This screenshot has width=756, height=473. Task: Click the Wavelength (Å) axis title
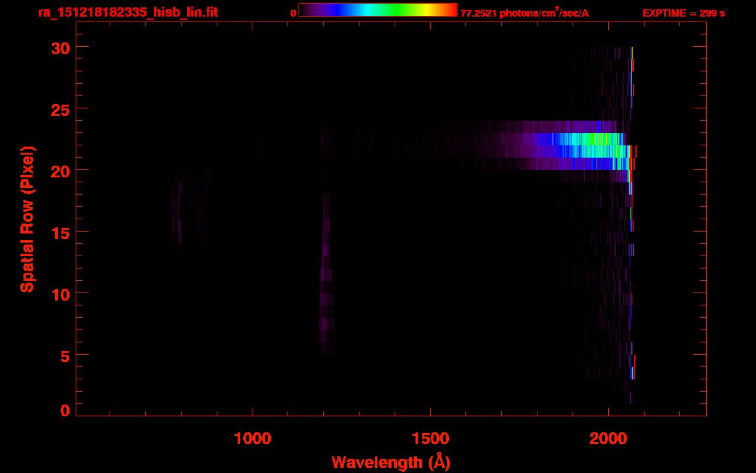(391, 462)
